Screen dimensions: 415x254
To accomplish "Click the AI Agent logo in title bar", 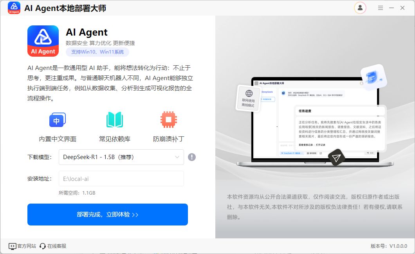I will 14,8.
